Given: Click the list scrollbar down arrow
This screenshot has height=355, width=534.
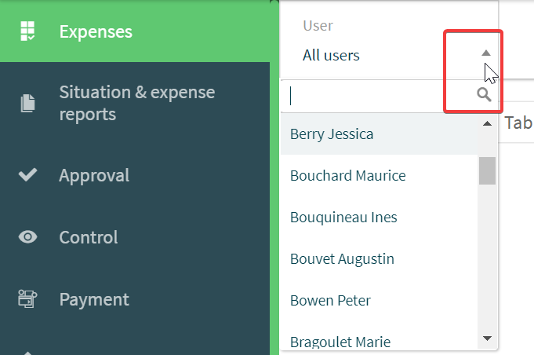Looking at the screenshot, I should [x=487, y=339].
